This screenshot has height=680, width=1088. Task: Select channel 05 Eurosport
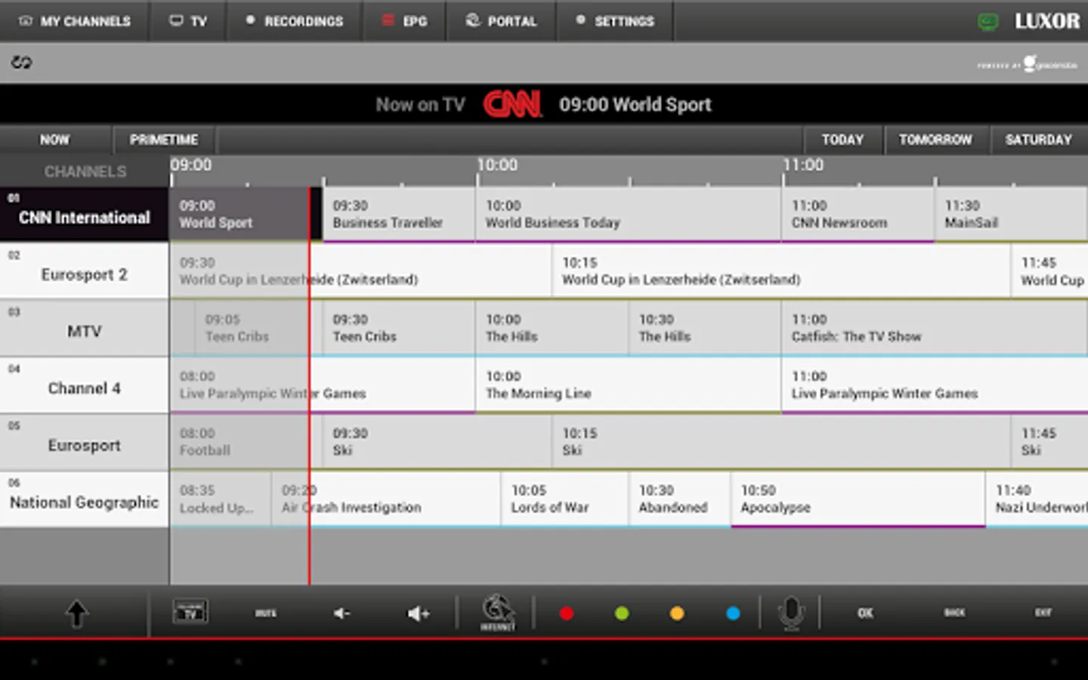click(x=85, y=442)
